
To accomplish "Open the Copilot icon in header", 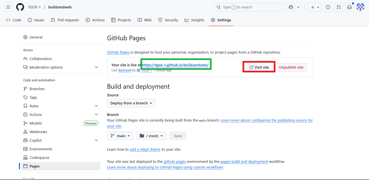I will tap(290, 7).
